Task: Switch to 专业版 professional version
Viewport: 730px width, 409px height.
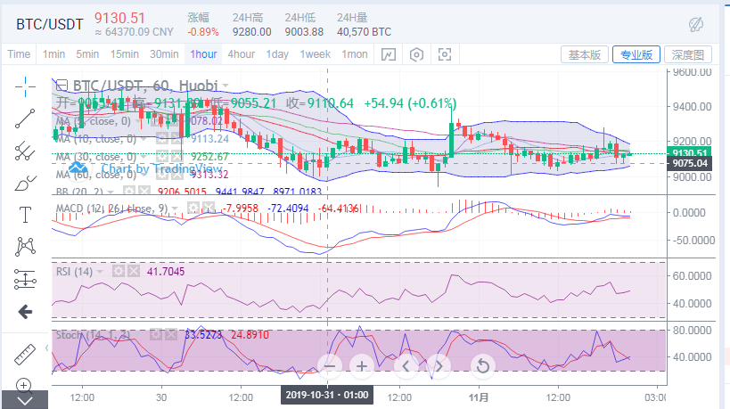Action: pyautogui.click(x=636, y=55)
